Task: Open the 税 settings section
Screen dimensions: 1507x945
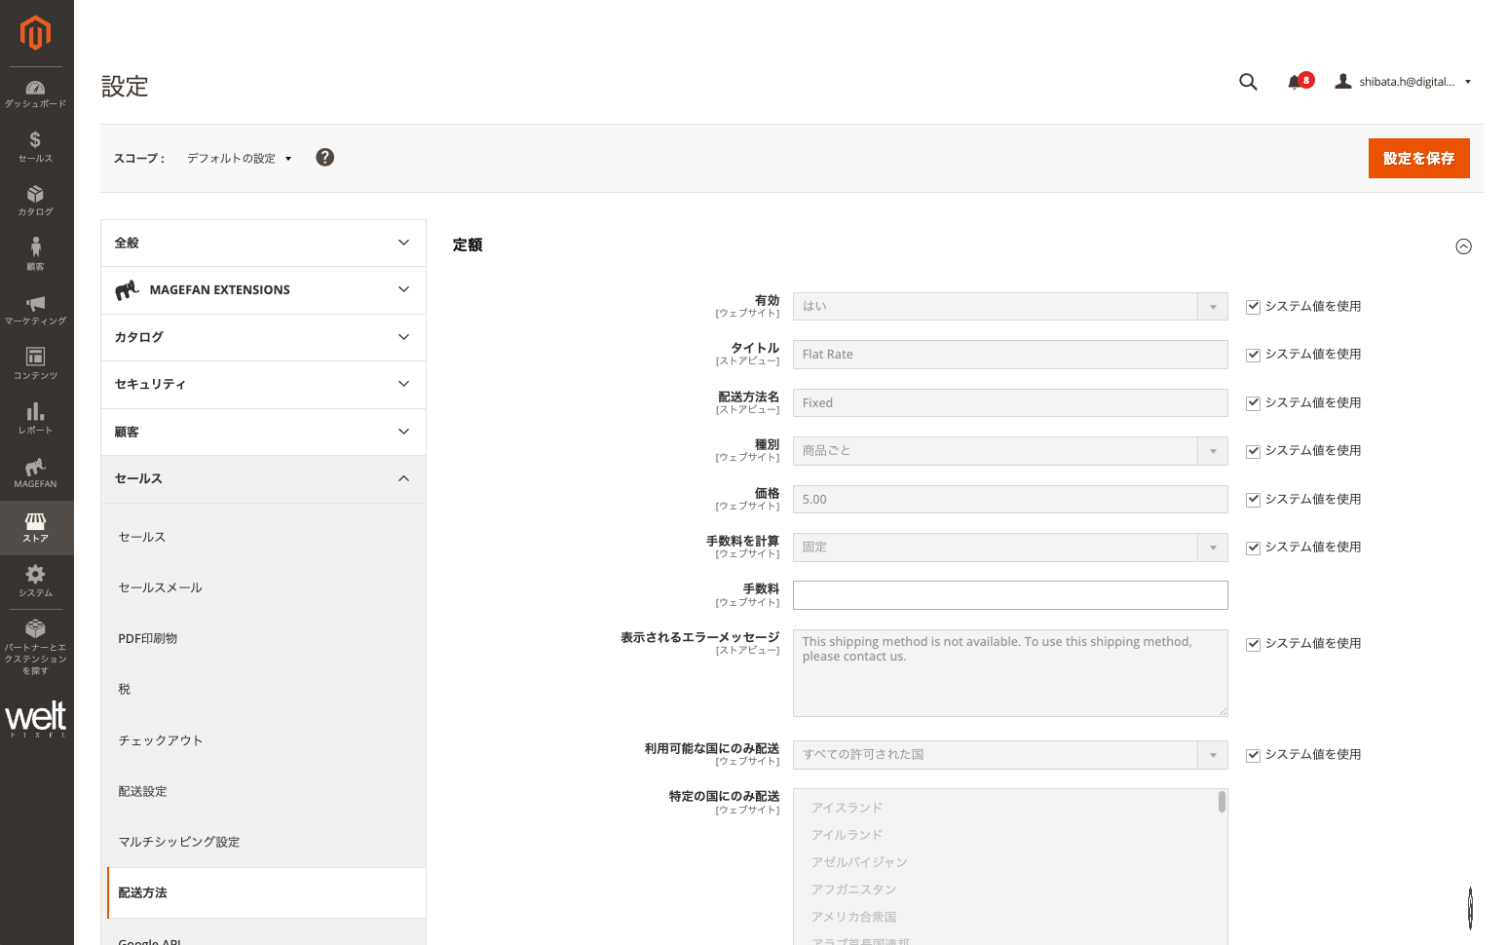Action: click(x=124, y=689)
